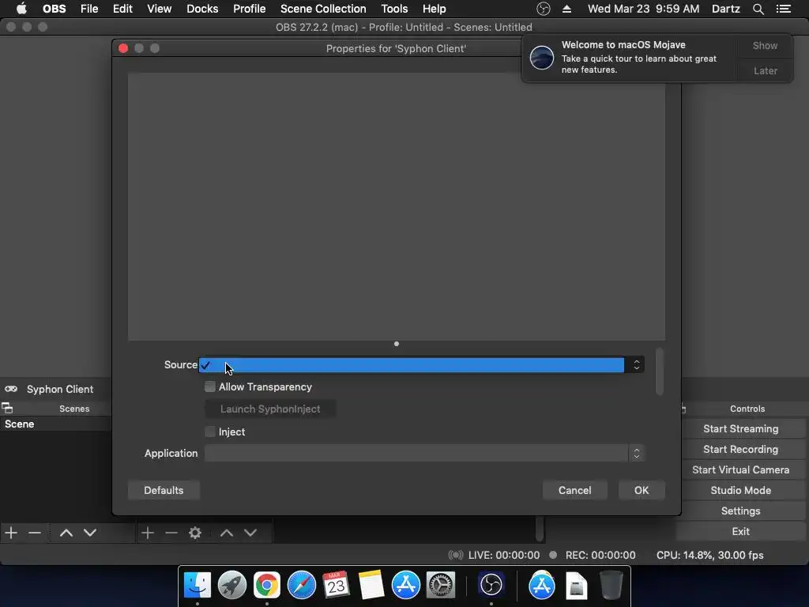Click the Source dropdown stepper arrows
Viewport: 809px width, 607px height.
636,365
